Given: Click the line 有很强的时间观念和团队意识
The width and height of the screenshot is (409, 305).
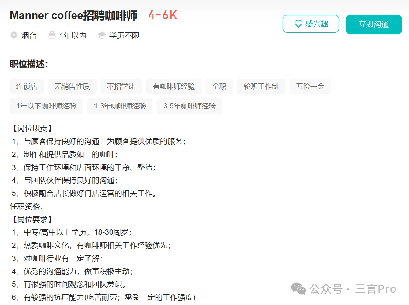Looking at the screenshot, I should (x=69, y=284).
